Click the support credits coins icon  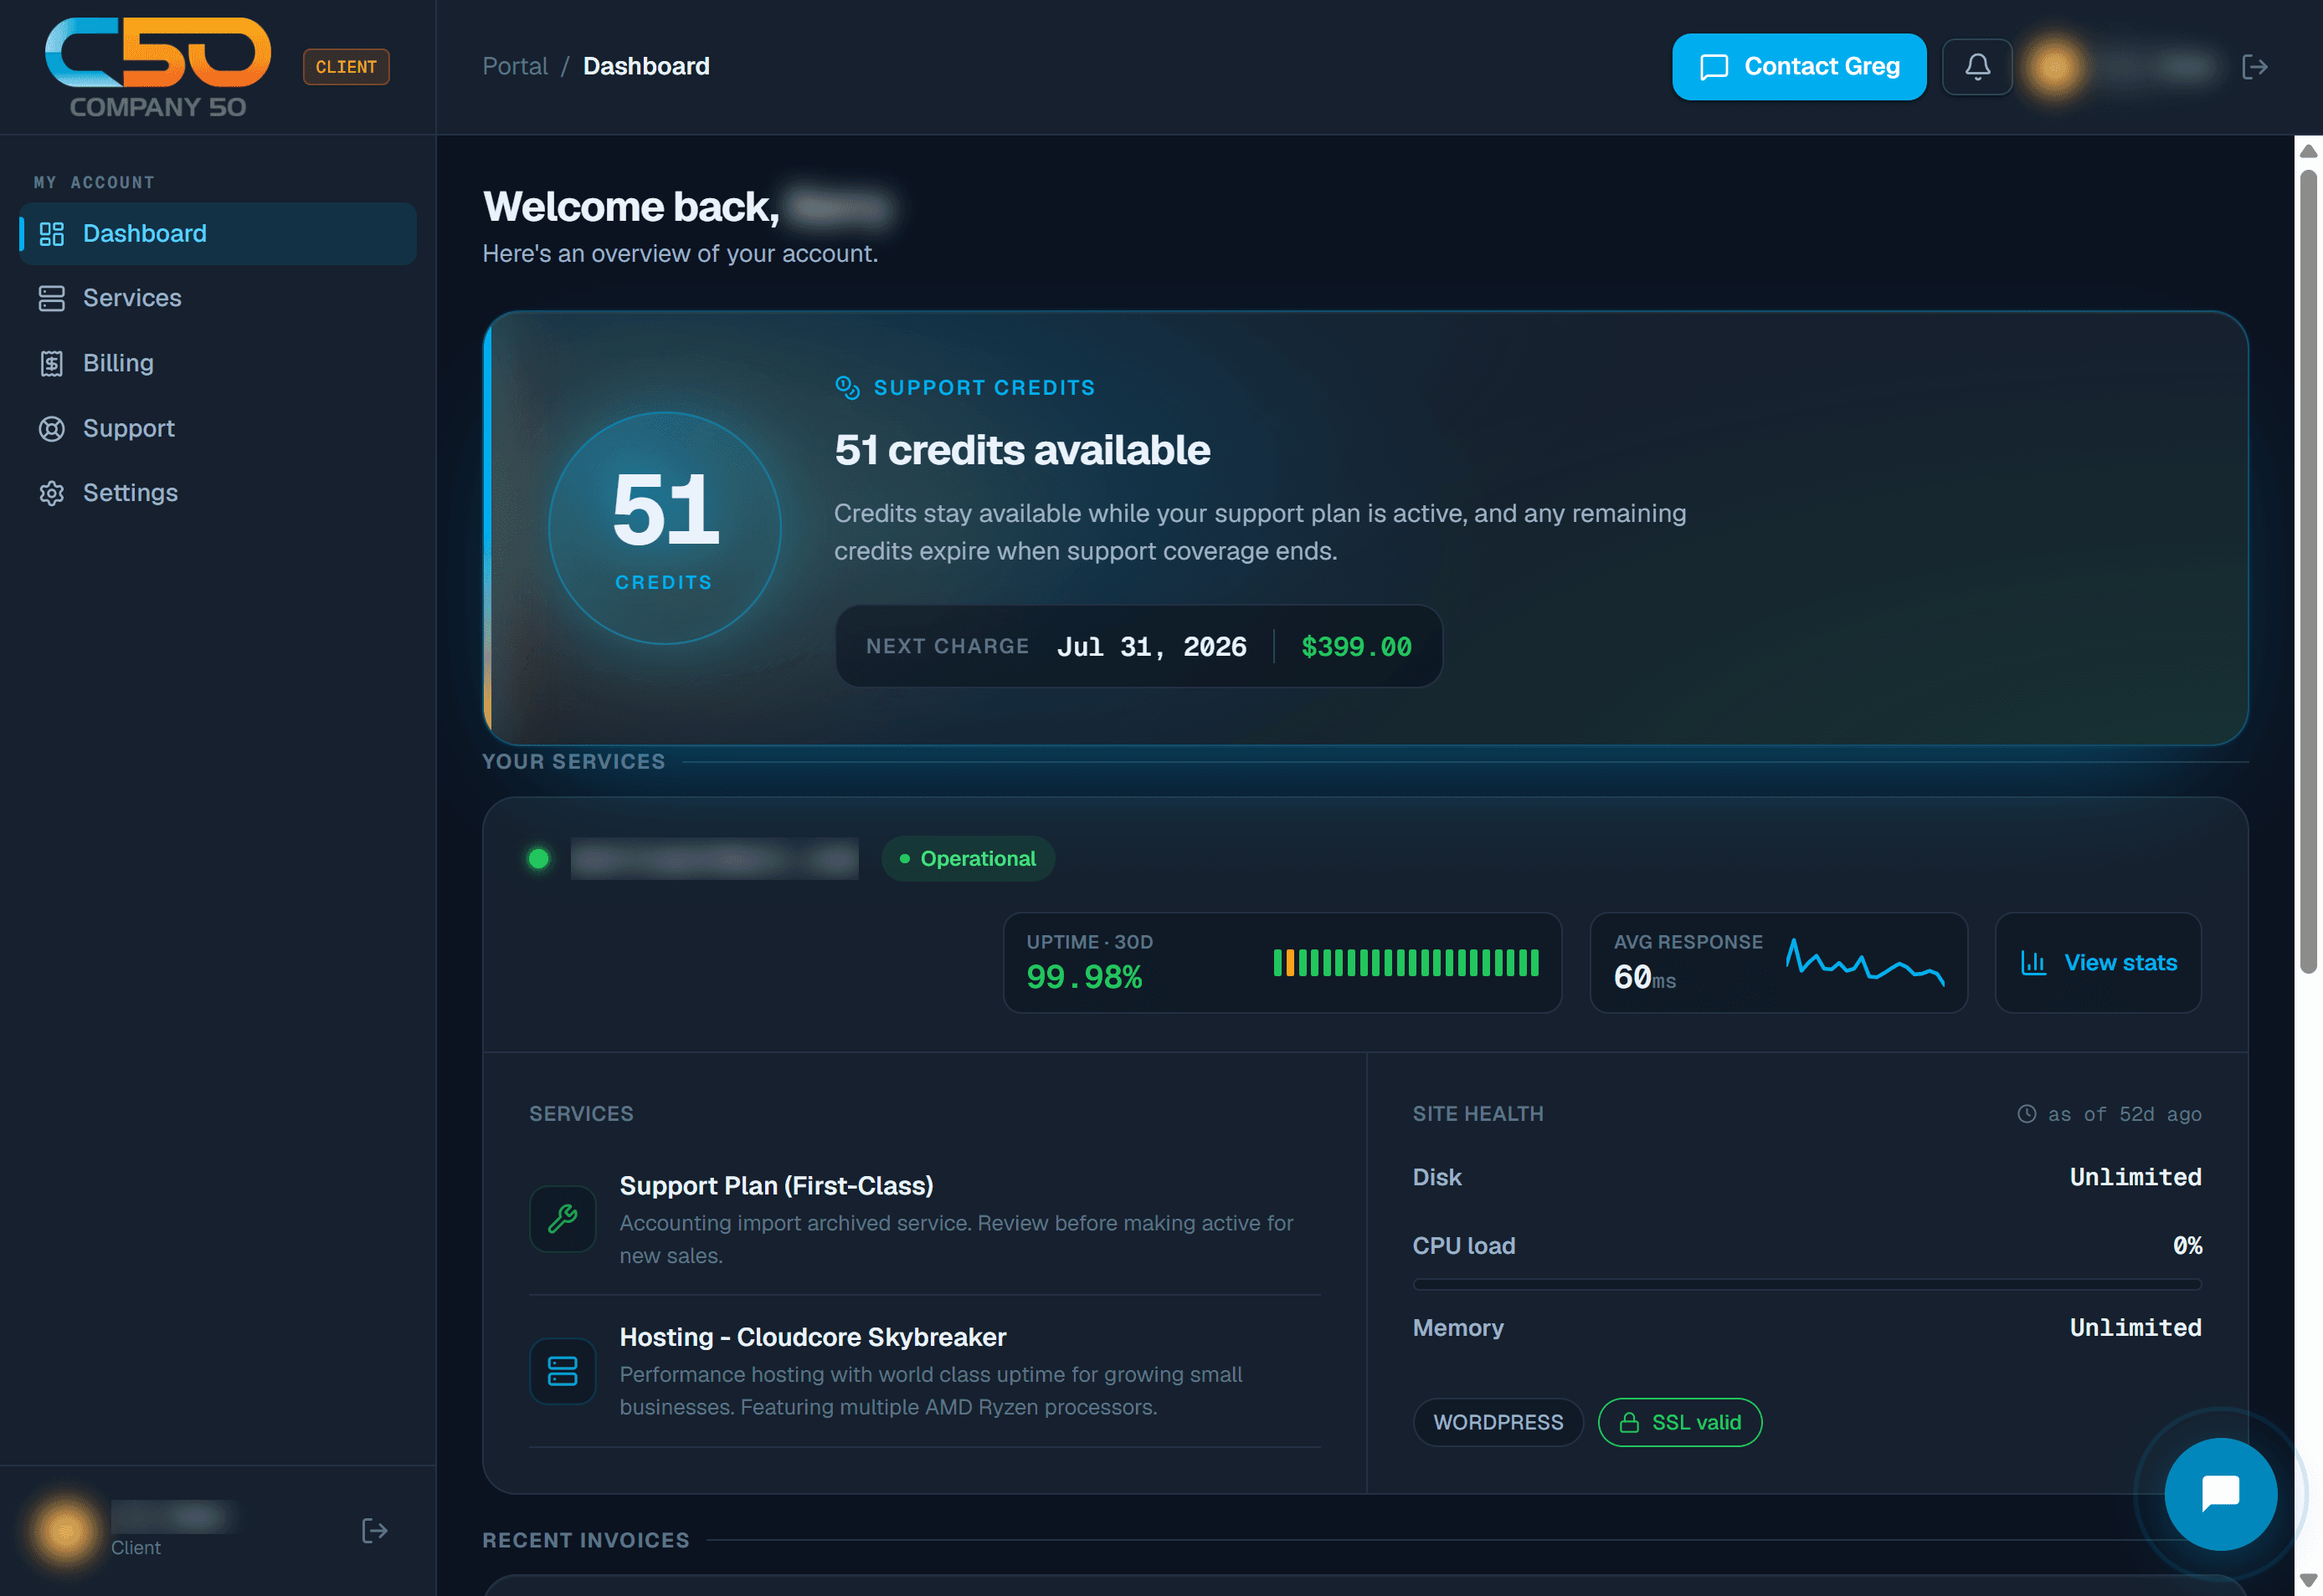point(846,388)
